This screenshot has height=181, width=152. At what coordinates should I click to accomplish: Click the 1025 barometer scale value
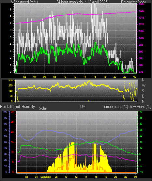point(141,4)
